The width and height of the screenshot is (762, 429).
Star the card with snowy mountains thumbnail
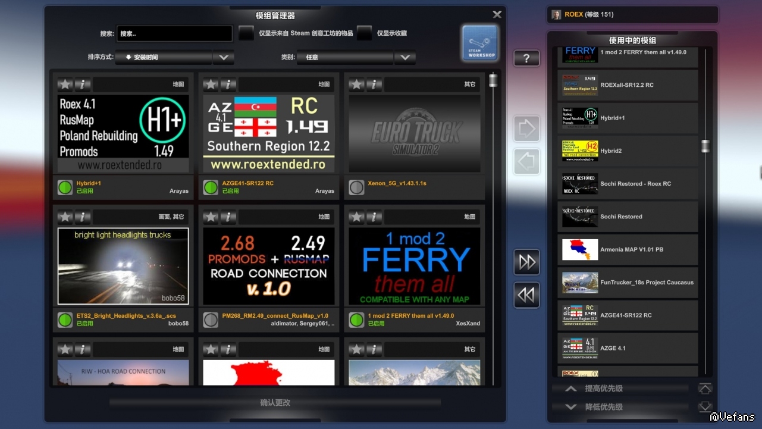[356, 349]
